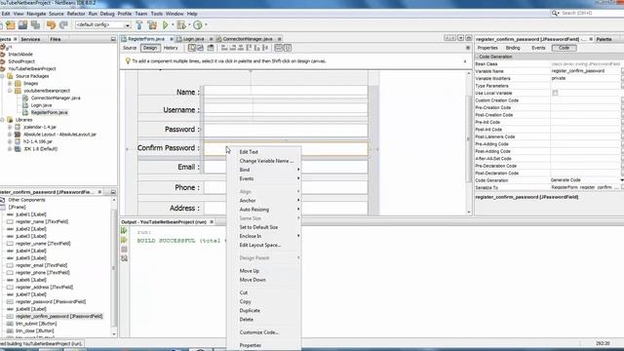Image resolution: width=624 pixels, height=351 pixels.
Task: Activate Selection Mode icon in designer toolbar
Action: [192, 48]
